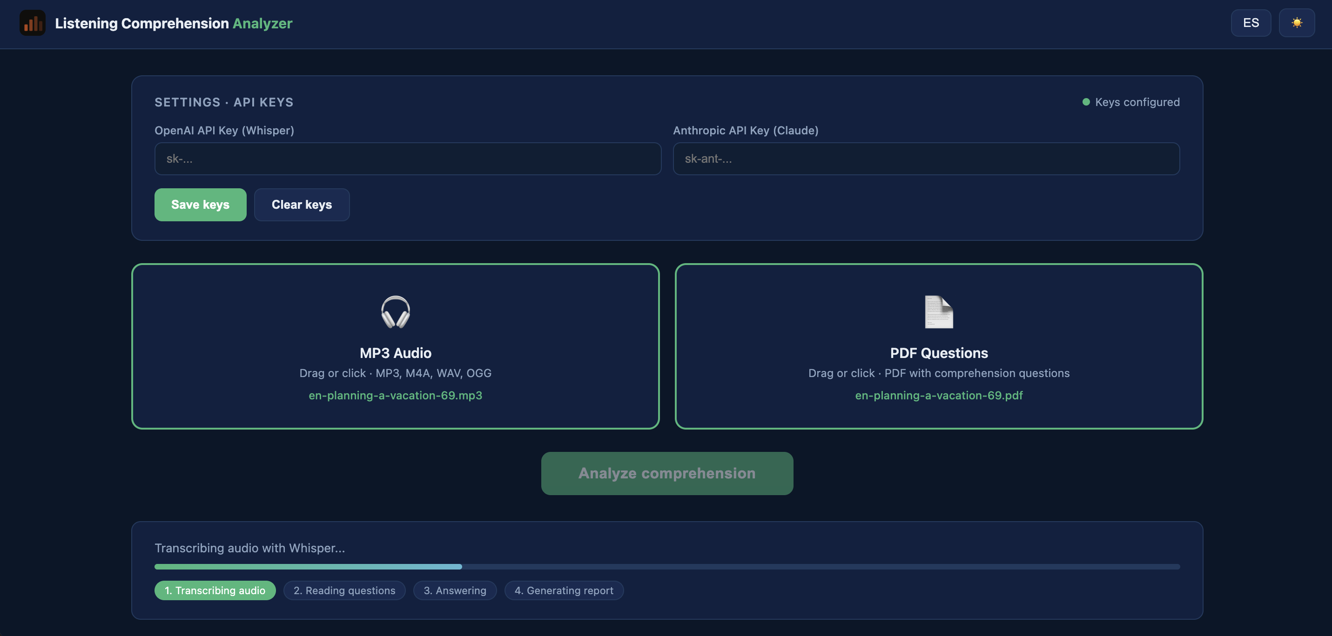
Task: Click the transcription progress bar
Action: [x=666, y=567]
